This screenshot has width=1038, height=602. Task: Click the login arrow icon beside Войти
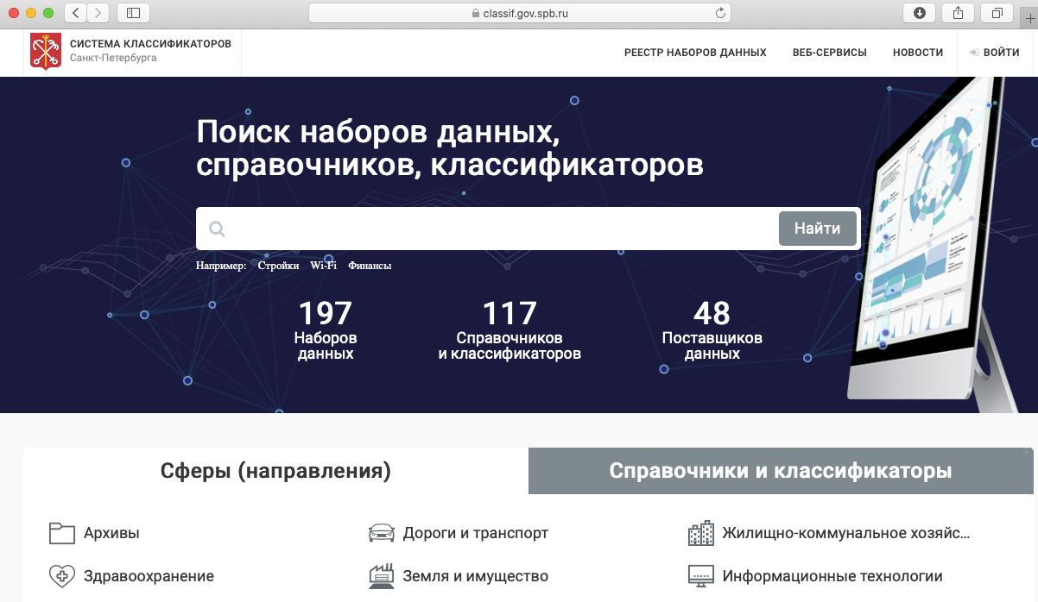coord(974,53)
